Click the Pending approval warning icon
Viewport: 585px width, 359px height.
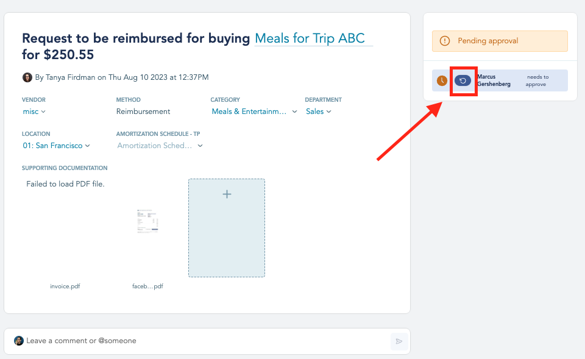pos(445,41)
